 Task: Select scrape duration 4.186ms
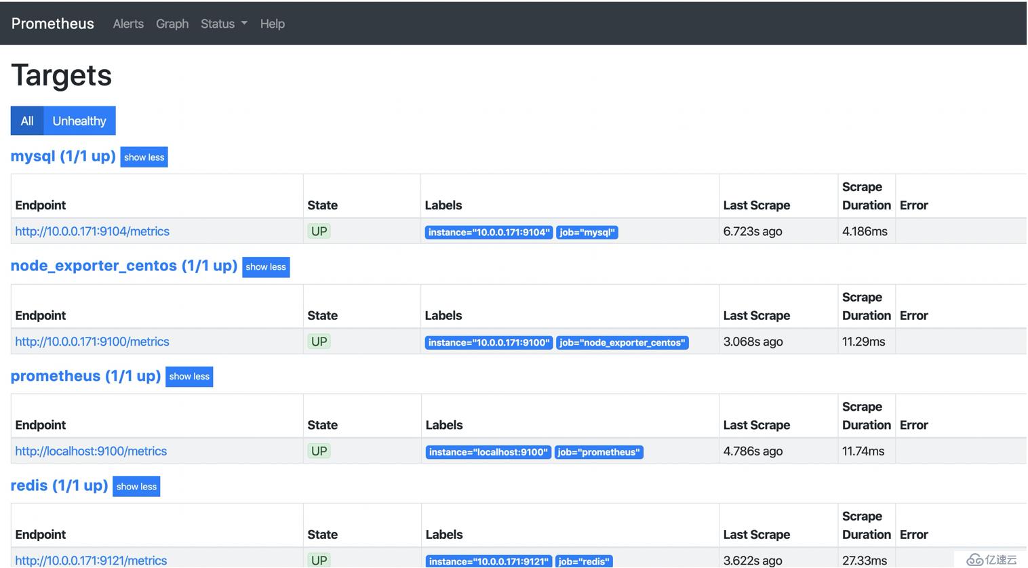[x=865, y=231]
